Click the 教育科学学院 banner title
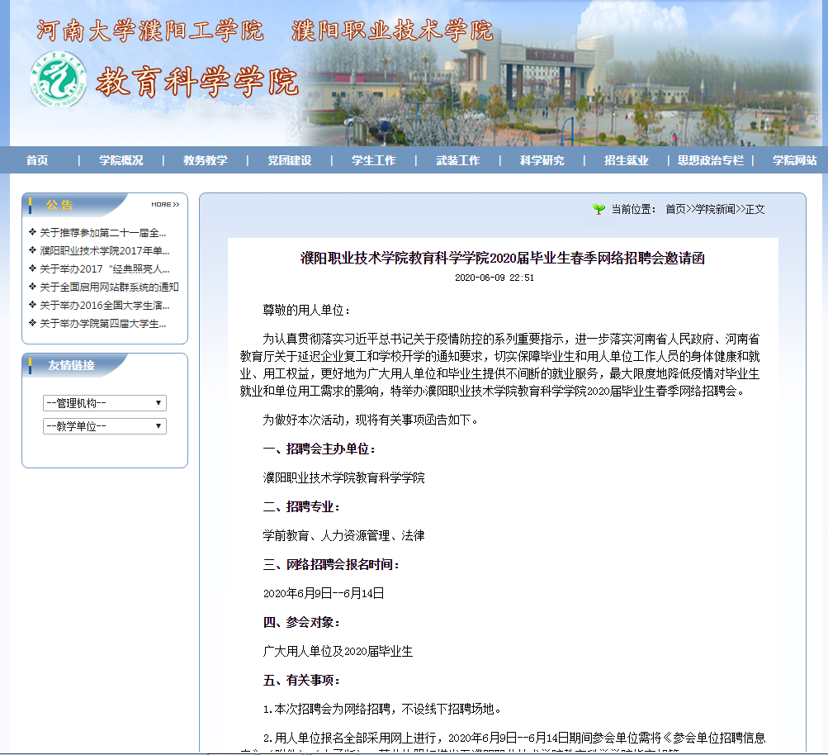 [x=197, y=82]
